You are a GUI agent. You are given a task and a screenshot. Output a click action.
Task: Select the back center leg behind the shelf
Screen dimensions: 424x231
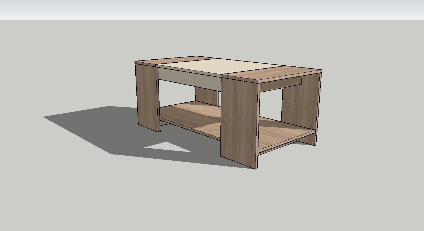pyautogui.click(x=206, y=96)
